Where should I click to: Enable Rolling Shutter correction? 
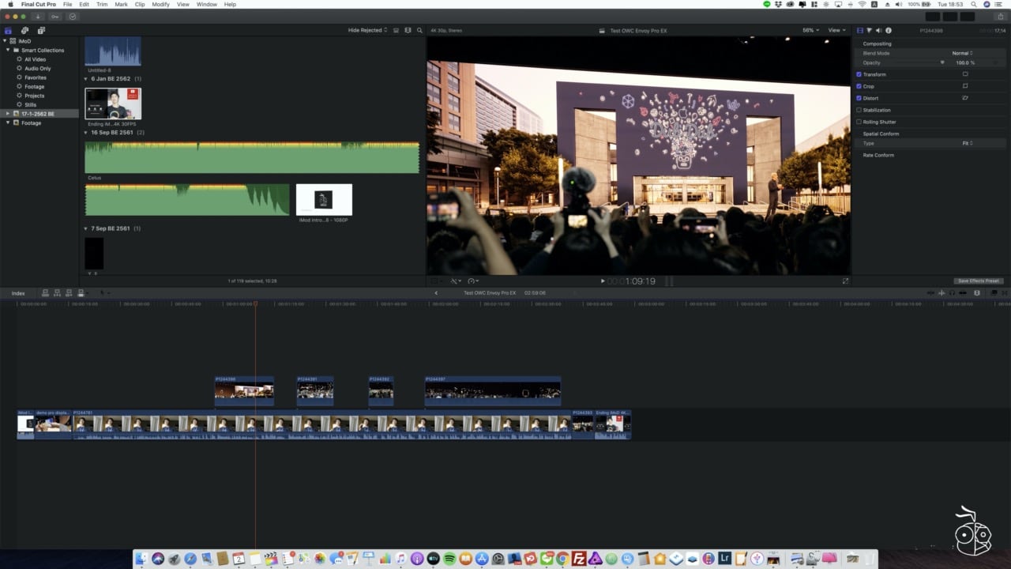859,122
